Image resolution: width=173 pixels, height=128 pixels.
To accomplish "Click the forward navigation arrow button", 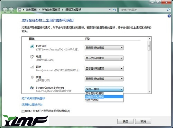I will [x=11, y=10].
